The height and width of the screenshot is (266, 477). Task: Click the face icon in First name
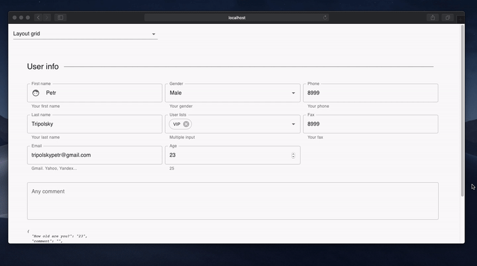coord(36,93)
